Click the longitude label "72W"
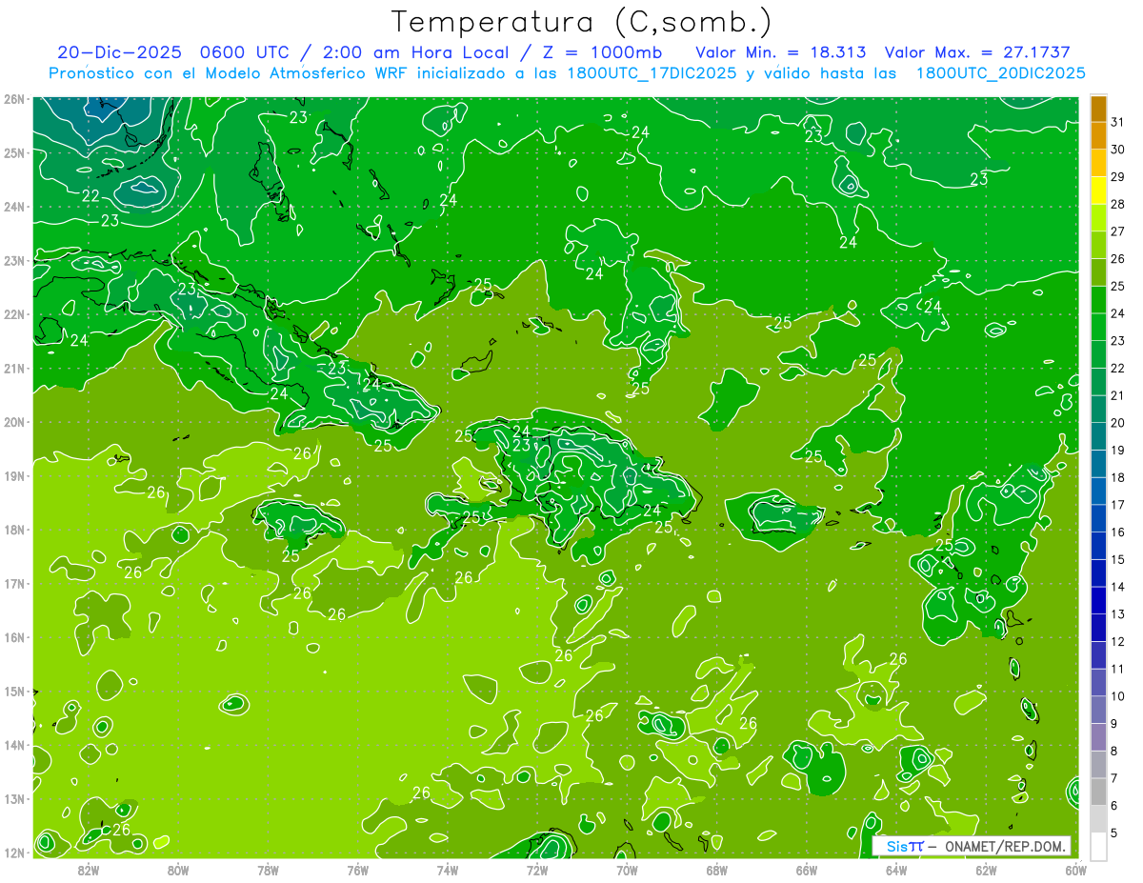This screenshot has width=1143, height=883. (x=536, y=869)
